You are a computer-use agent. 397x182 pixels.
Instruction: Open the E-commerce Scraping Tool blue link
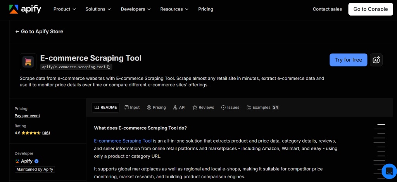click(123, 141)
